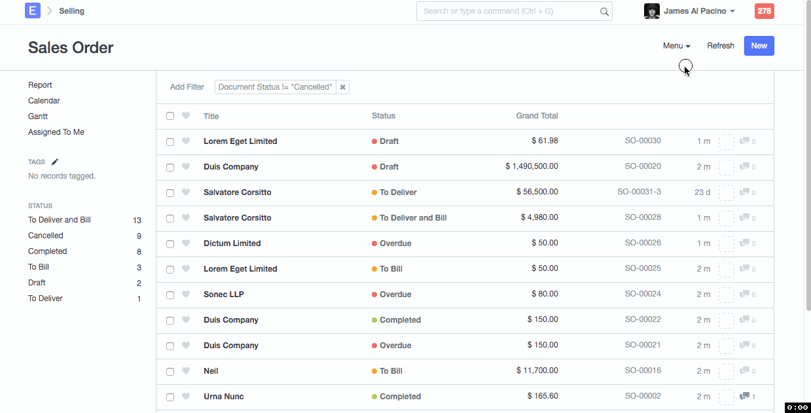
Task: Click the search command input field
Action: 507,11
